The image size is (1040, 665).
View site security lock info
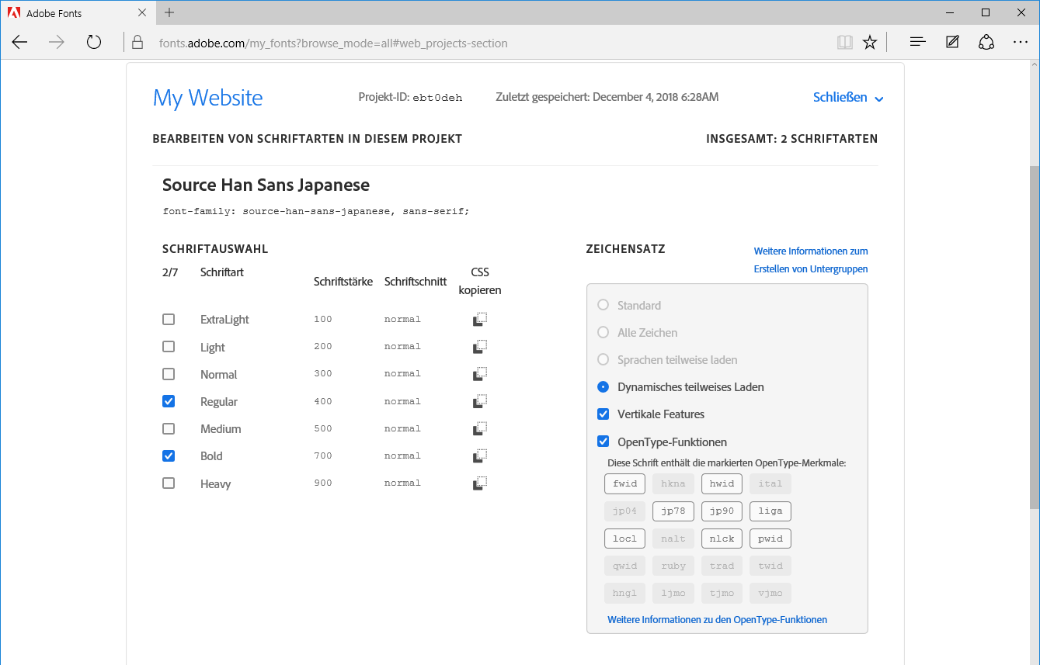137,43
